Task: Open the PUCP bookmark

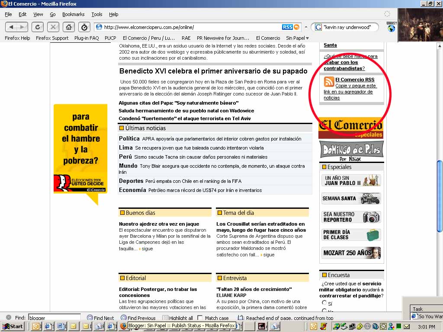Action: (x=110, y=38)
